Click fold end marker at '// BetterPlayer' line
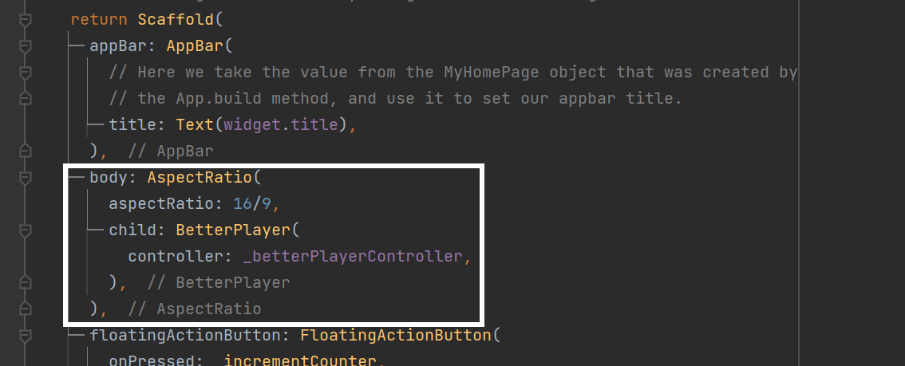Viewport: 905px width, 366px height. click(x=25, y=282)
